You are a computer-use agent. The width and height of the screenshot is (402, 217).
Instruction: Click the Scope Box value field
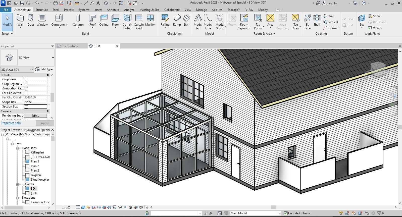click(35, 102)
